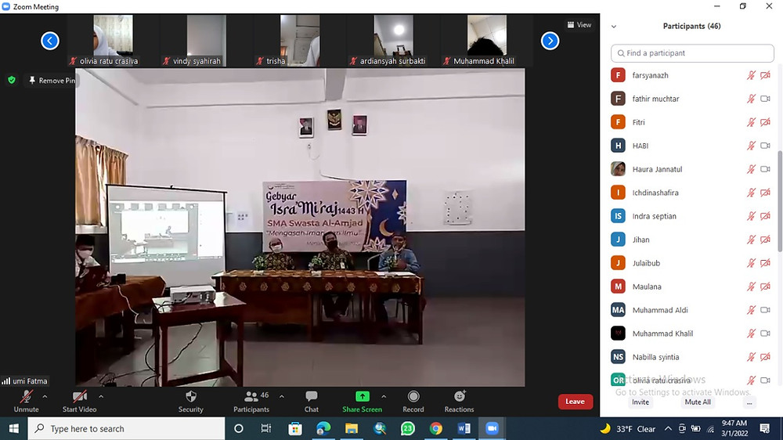Click the Participants panel scrollbar
The height and width of the screenshot is (440, 783).
tap(779, 200)
